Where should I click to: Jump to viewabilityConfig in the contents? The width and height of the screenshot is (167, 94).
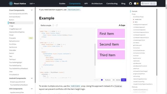(139, 81)
